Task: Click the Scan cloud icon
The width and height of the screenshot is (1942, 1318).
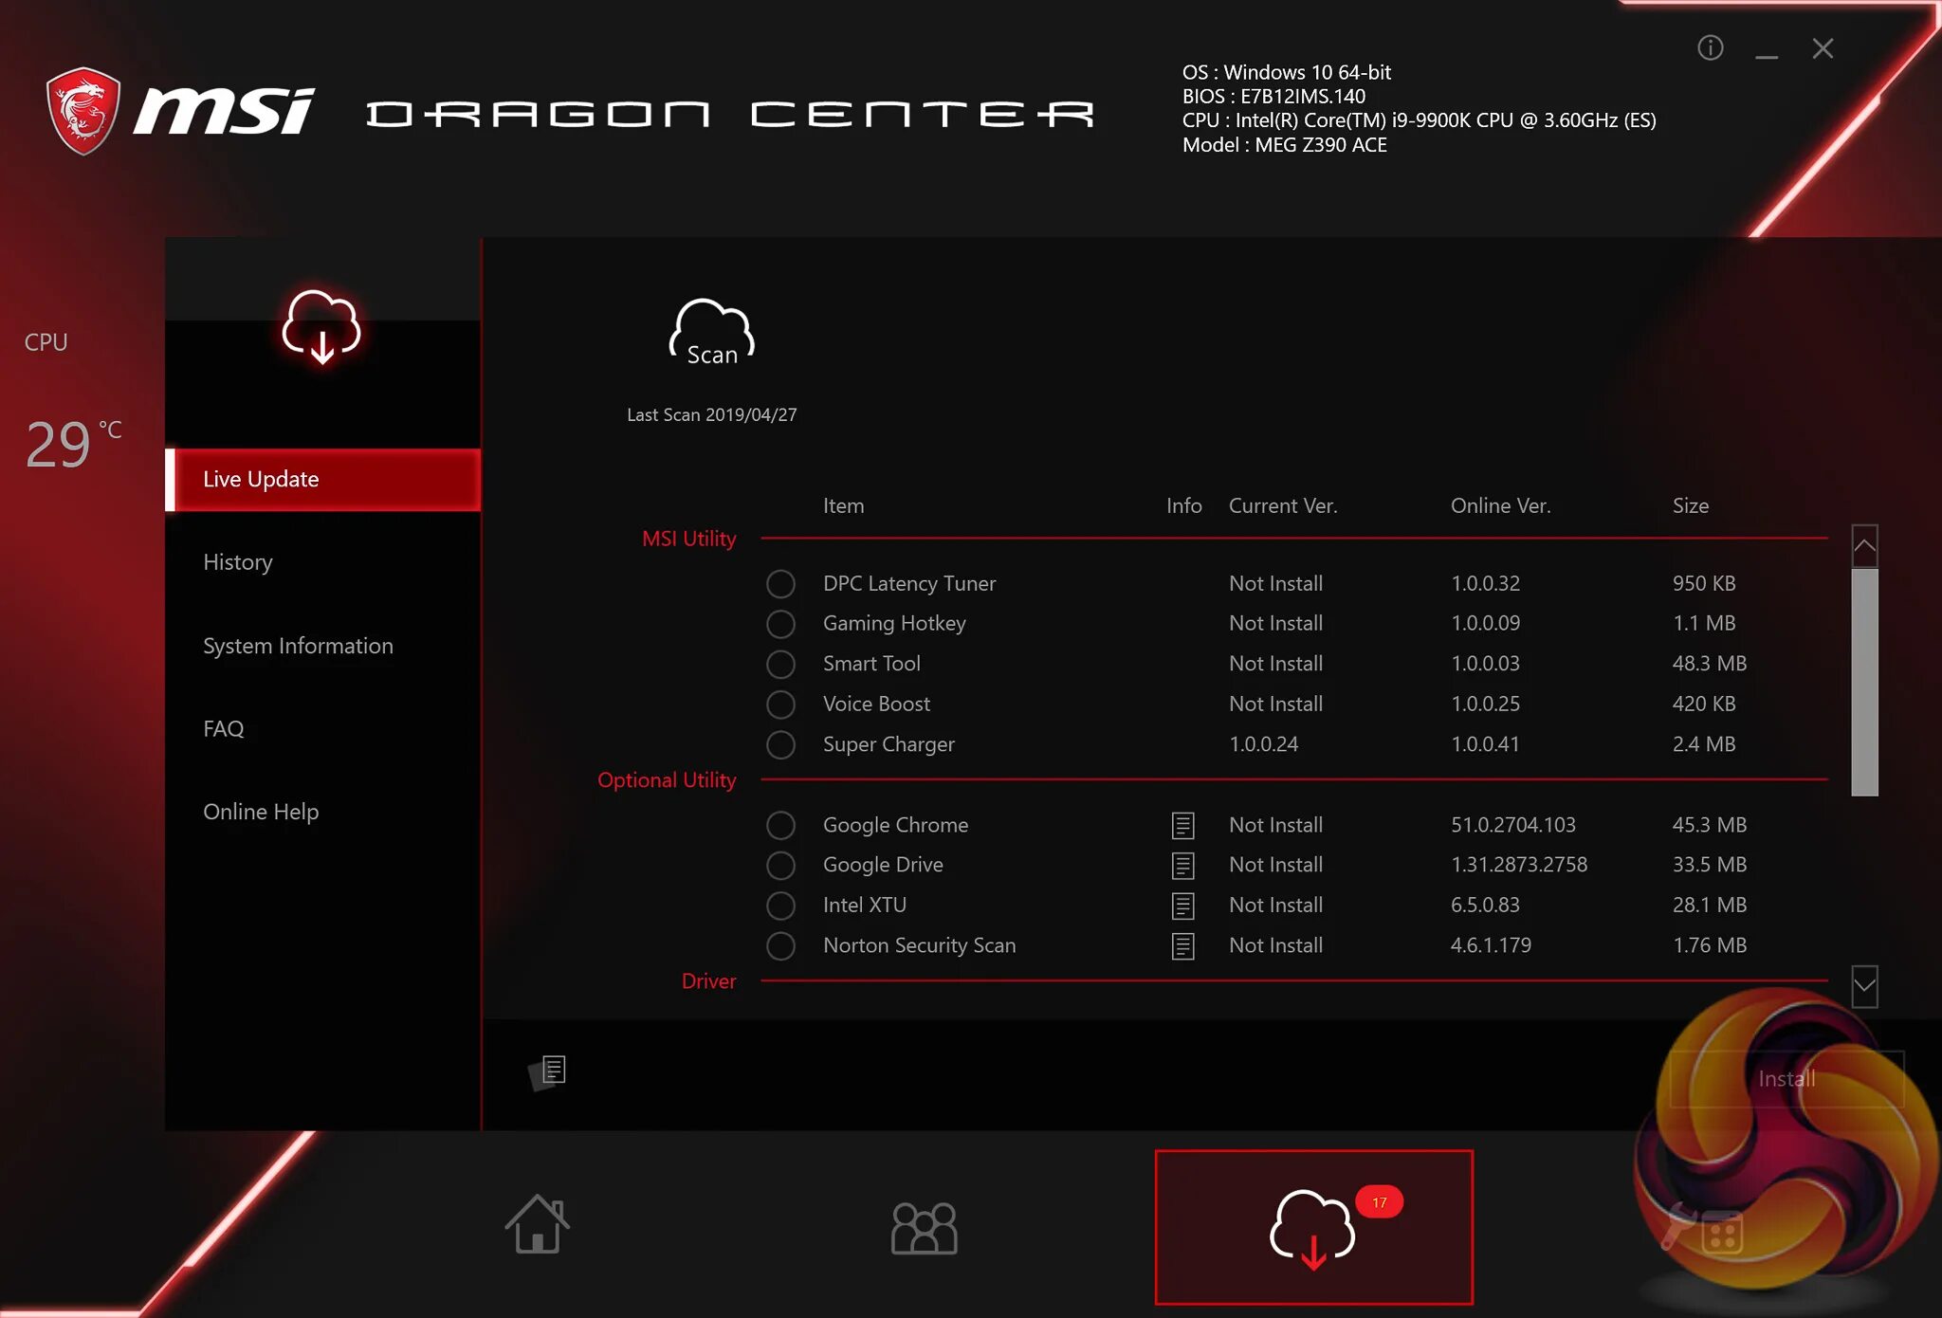Action: point(711,333)
